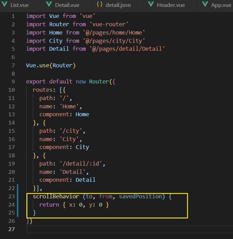The width and height of the screenshot is (233, 239).
Task: Click the savedPosition parameter
Action: [140, 197]
